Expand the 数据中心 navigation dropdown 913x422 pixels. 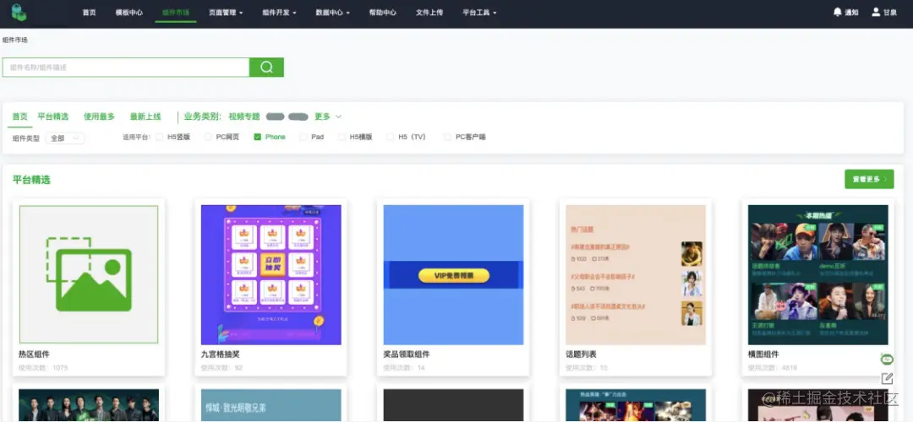(x=332, y=12)
